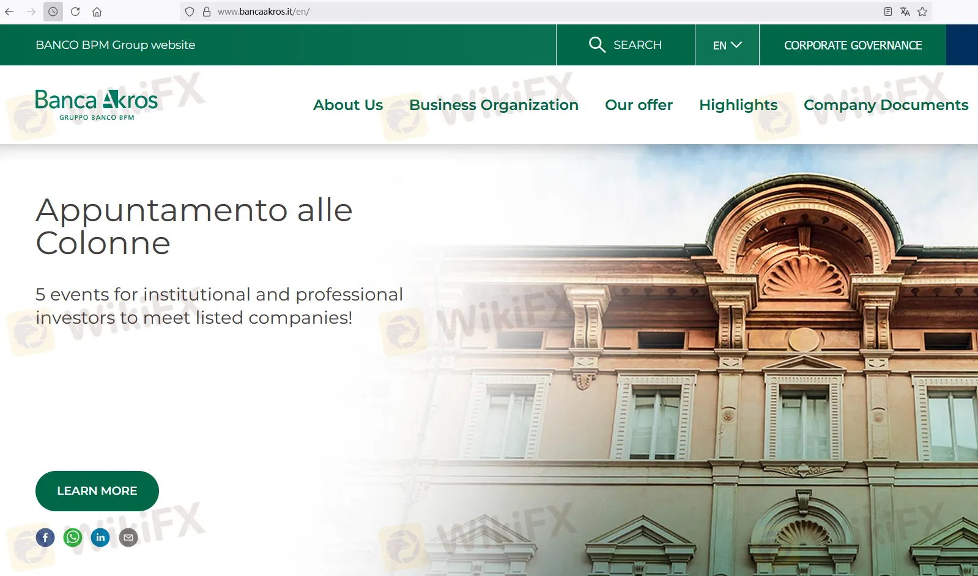Click the Appuntamento alle Colonne headline
The height and width of the screenshot is (576, 978).
click(x=194, y=227)
